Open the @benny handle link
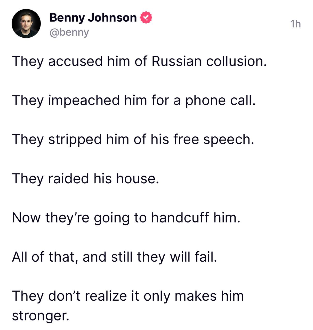This screenshot has height=330, width=313. tap(69, 32)
